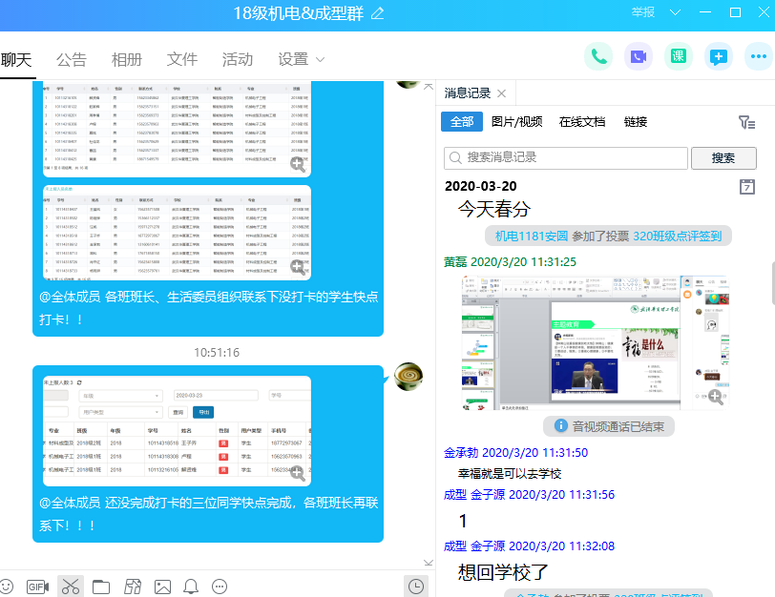Start a group video call

[x=639, y=57]
